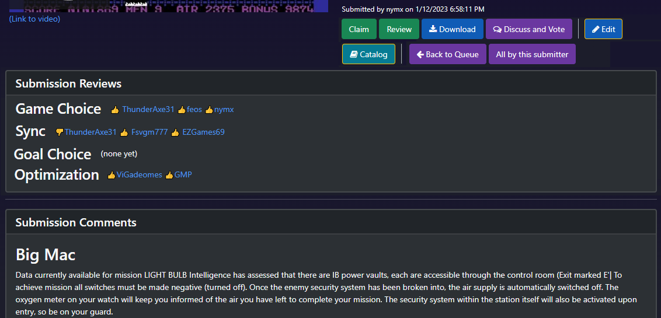Click the green Claim button
The image size is (661, 318).
pyautogui.click(x=359, y=29)
